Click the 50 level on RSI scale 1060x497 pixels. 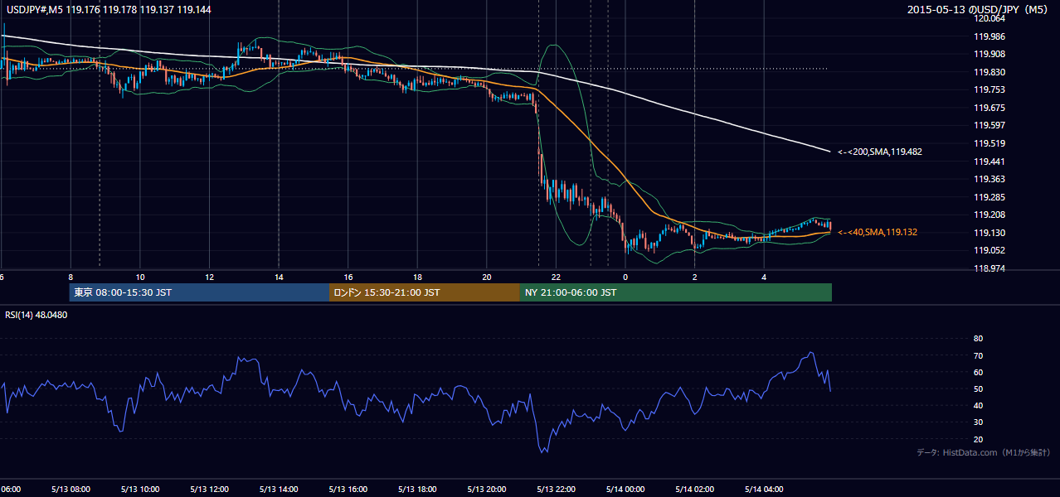(978, 388)
